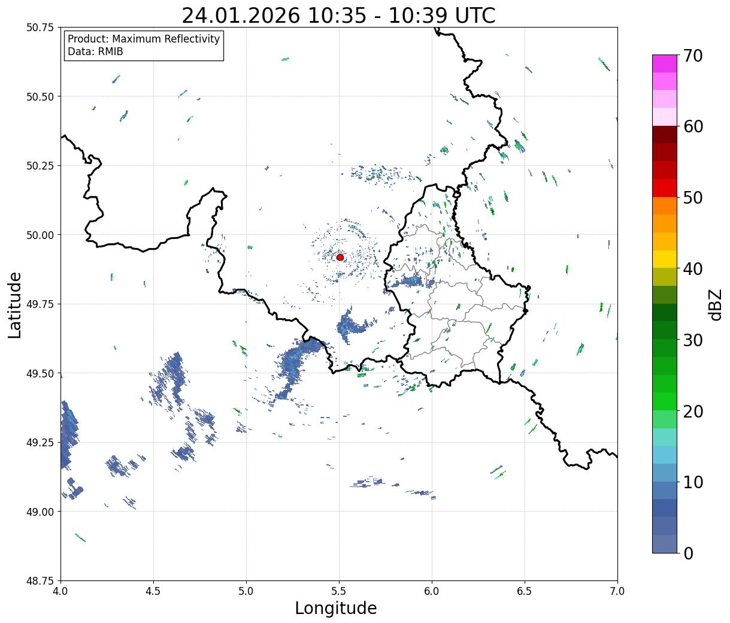
Task: Click the y-axis tick label 50.75
Action: 40,28
